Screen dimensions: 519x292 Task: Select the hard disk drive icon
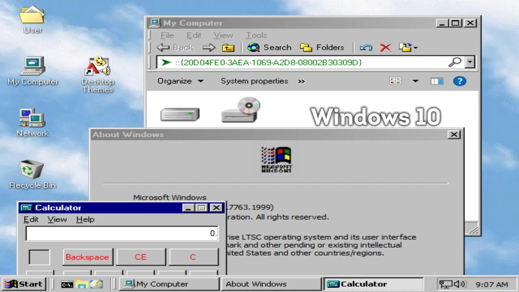point(180,114)
